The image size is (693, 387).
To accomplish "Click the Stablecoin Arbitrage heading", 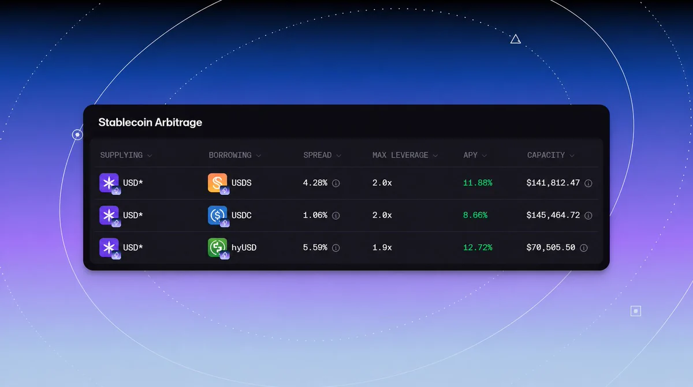I will click(x=150, y=122).
